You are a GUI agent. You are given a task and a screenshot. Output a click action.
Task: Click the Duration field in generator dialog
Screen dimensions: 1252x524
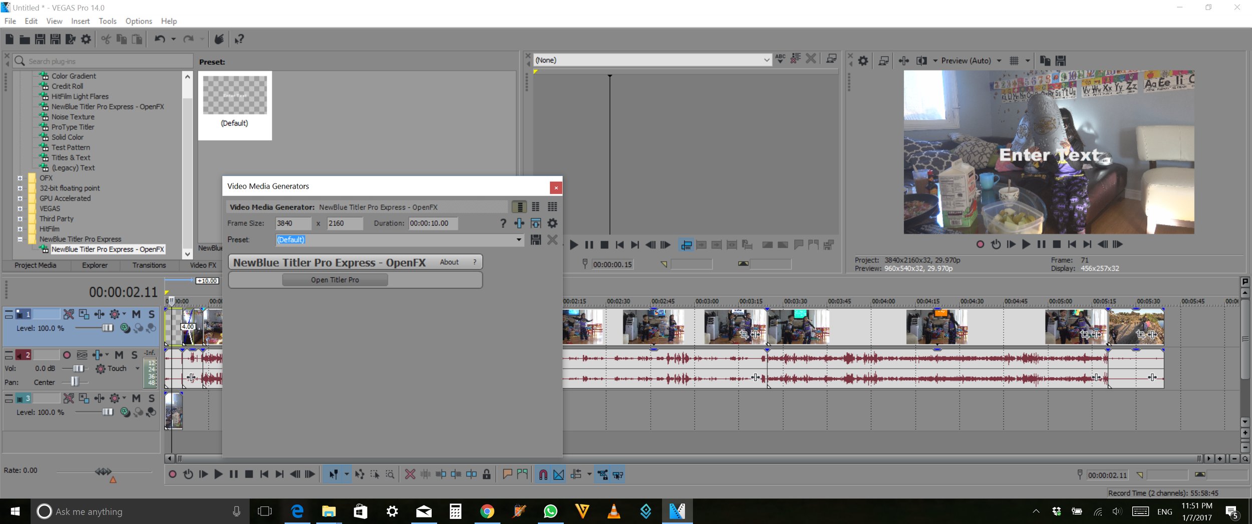(433, 223)
